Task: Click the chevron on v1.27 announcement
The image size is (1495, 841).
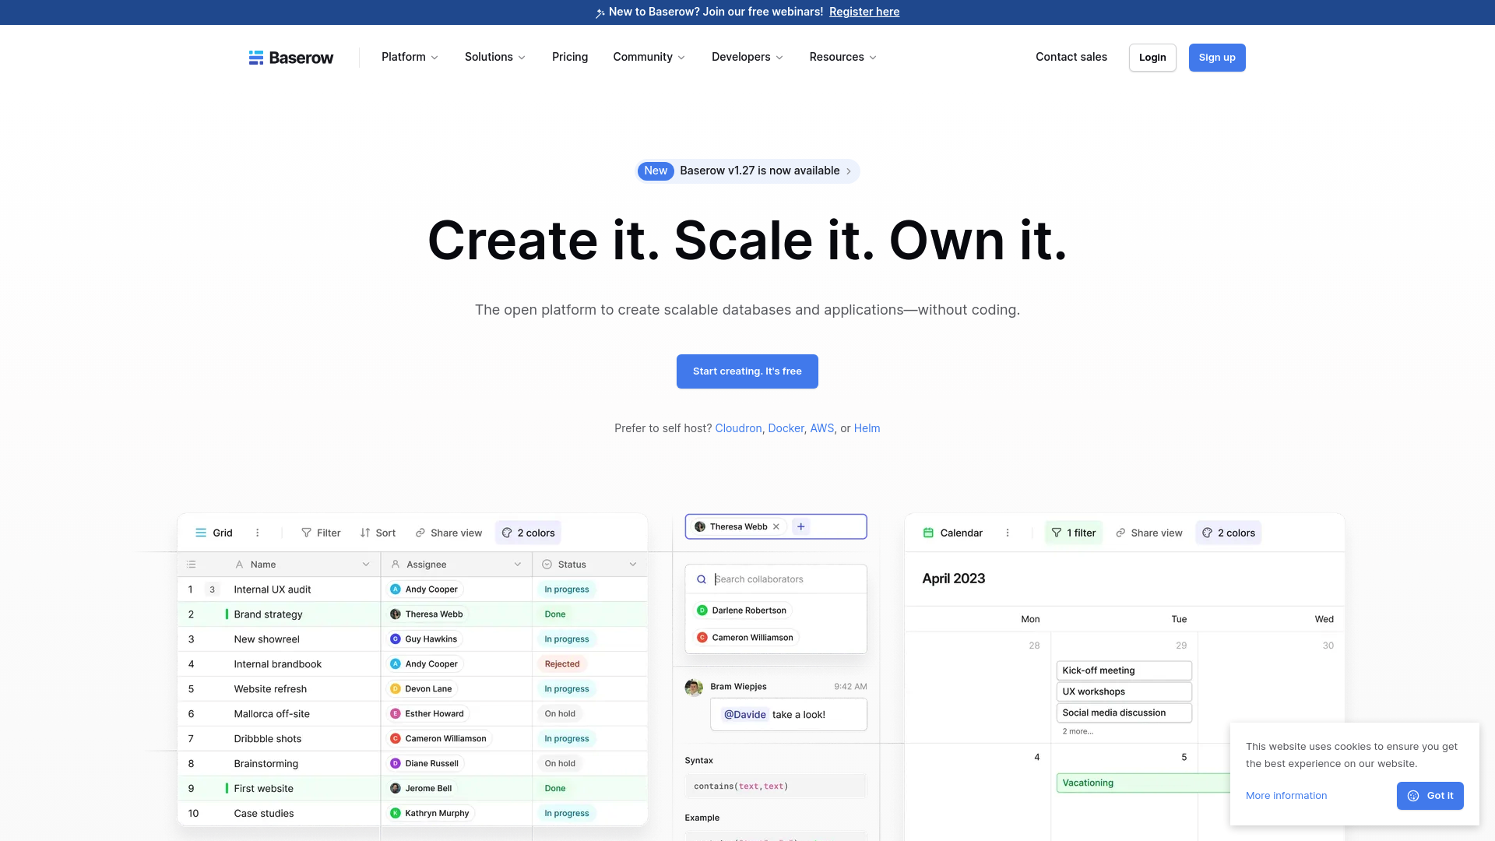Action: 849,171
